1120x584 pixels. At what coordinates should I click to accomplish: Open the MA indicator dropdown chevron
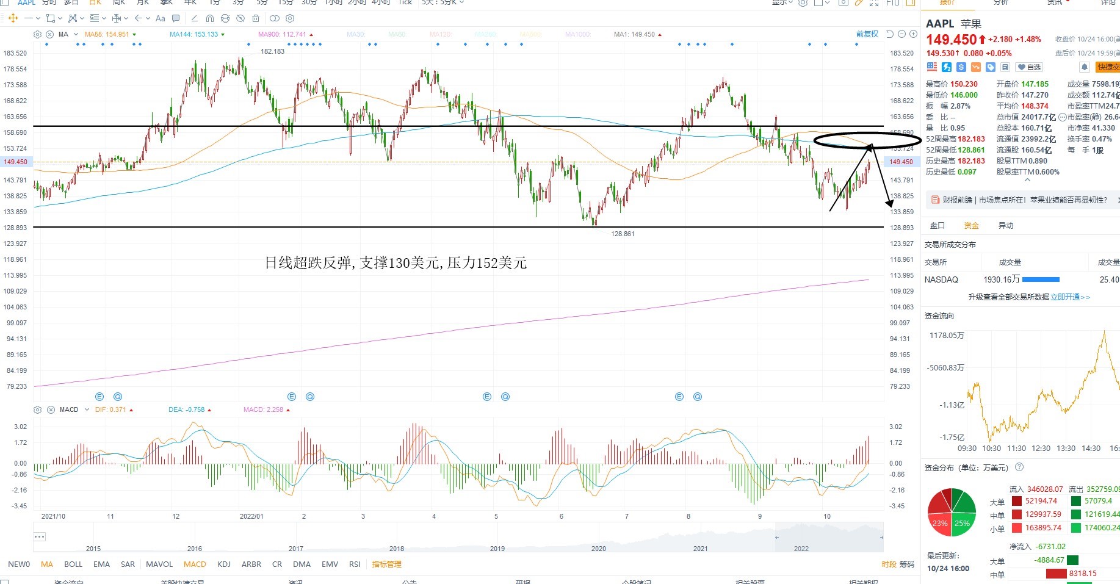coord(76,34)
